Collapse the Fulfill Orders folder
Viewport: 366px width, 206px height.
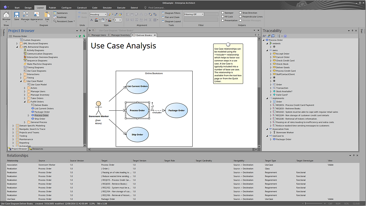tap(25, 102)
